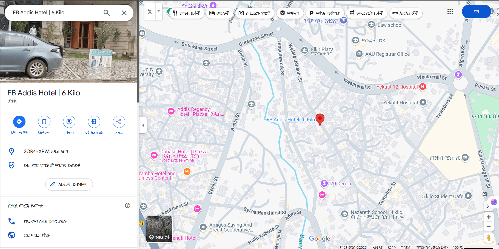Filter map by Transit chip
The image size is (499, 249).
point(290,13)
